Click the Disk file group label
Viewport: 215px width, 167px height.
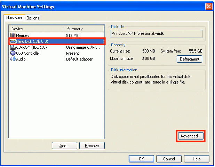click(x=118, y=27)
